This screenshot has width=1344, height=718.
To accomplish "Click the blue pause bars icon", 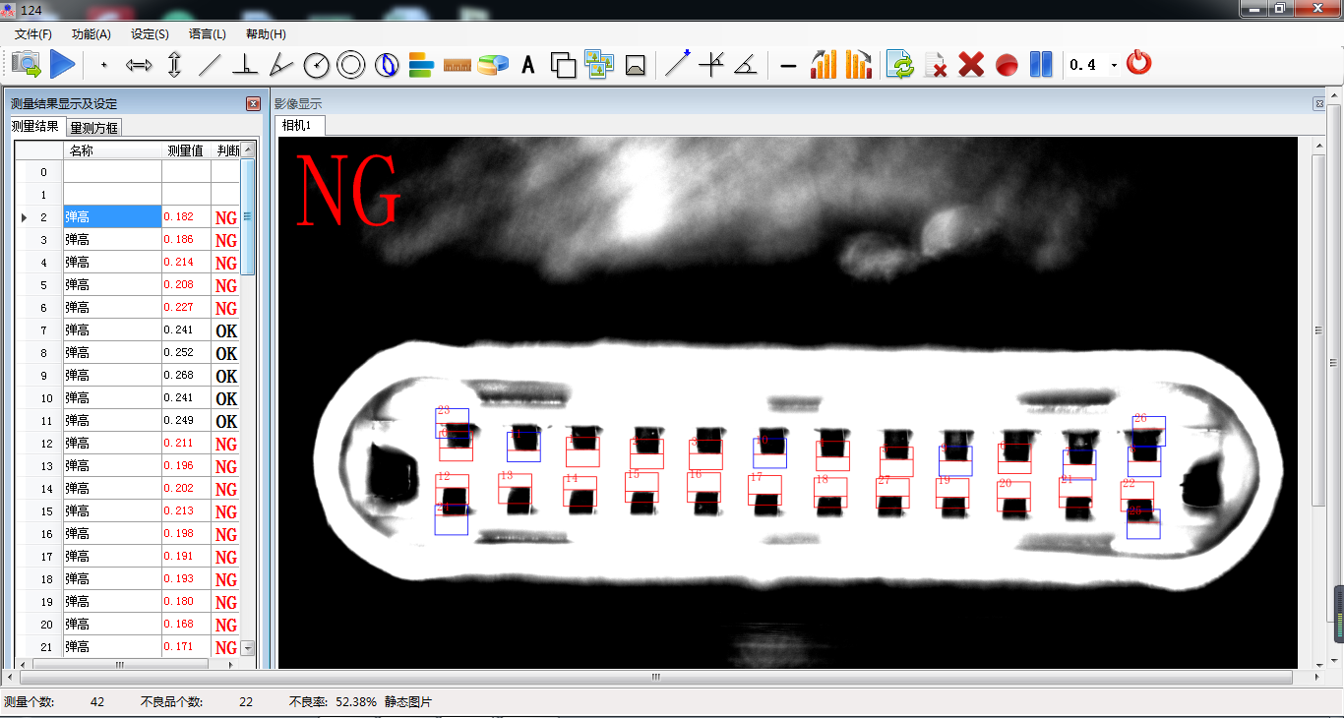I will click(1041, 65).
